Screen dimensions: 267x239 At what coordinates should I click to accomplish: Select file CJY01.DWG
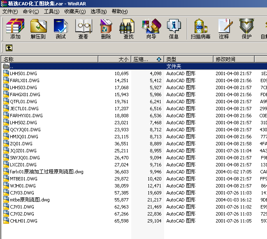pyautogui.click(x=22, y=207)
